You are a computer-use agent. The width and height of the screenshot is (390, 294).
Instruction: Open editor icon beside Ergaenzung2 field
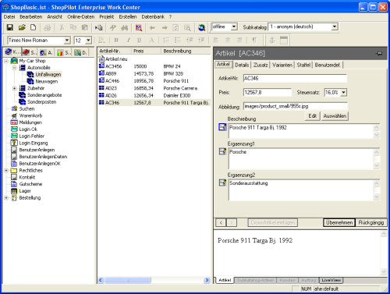(222, 182)
